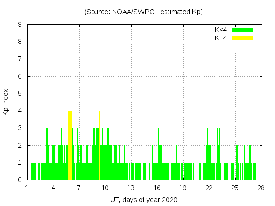Click y-axis tick label 9
The width and height of the screenshot is (275, 206).
tap(20, 24)
